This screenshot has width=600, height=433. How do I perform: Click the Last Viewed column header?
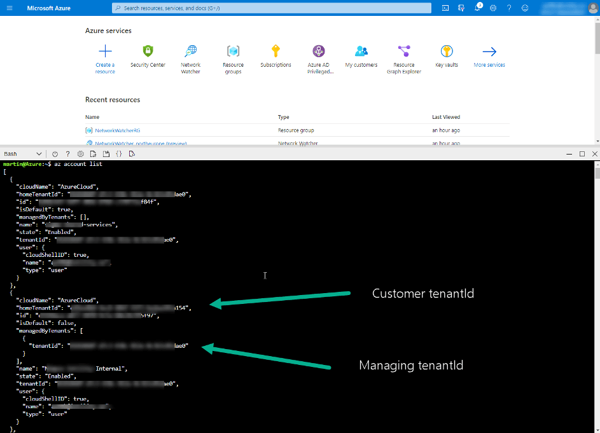coord(446,117)
